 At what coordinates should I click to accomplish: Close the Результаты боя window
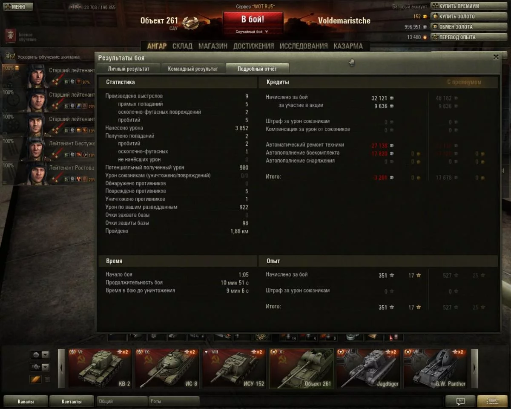[496, 57]
